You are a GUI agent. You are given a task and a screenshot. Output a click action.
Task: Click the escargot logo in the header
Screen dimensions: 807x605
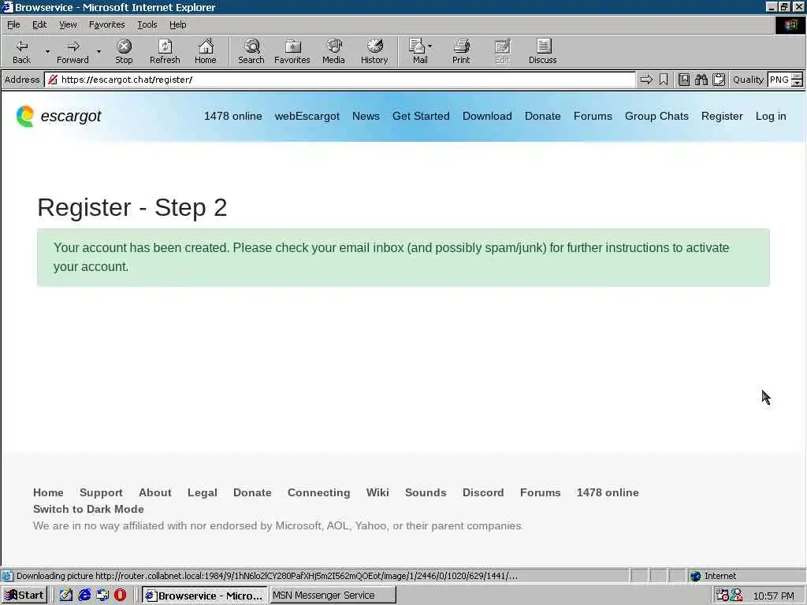(x=58, y=117)
